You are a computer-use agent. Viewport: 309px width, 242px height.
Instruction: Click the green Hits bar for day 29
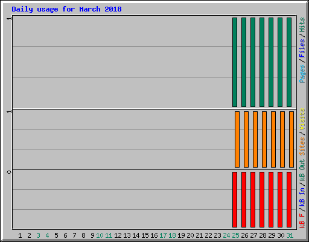coord(271,62)
